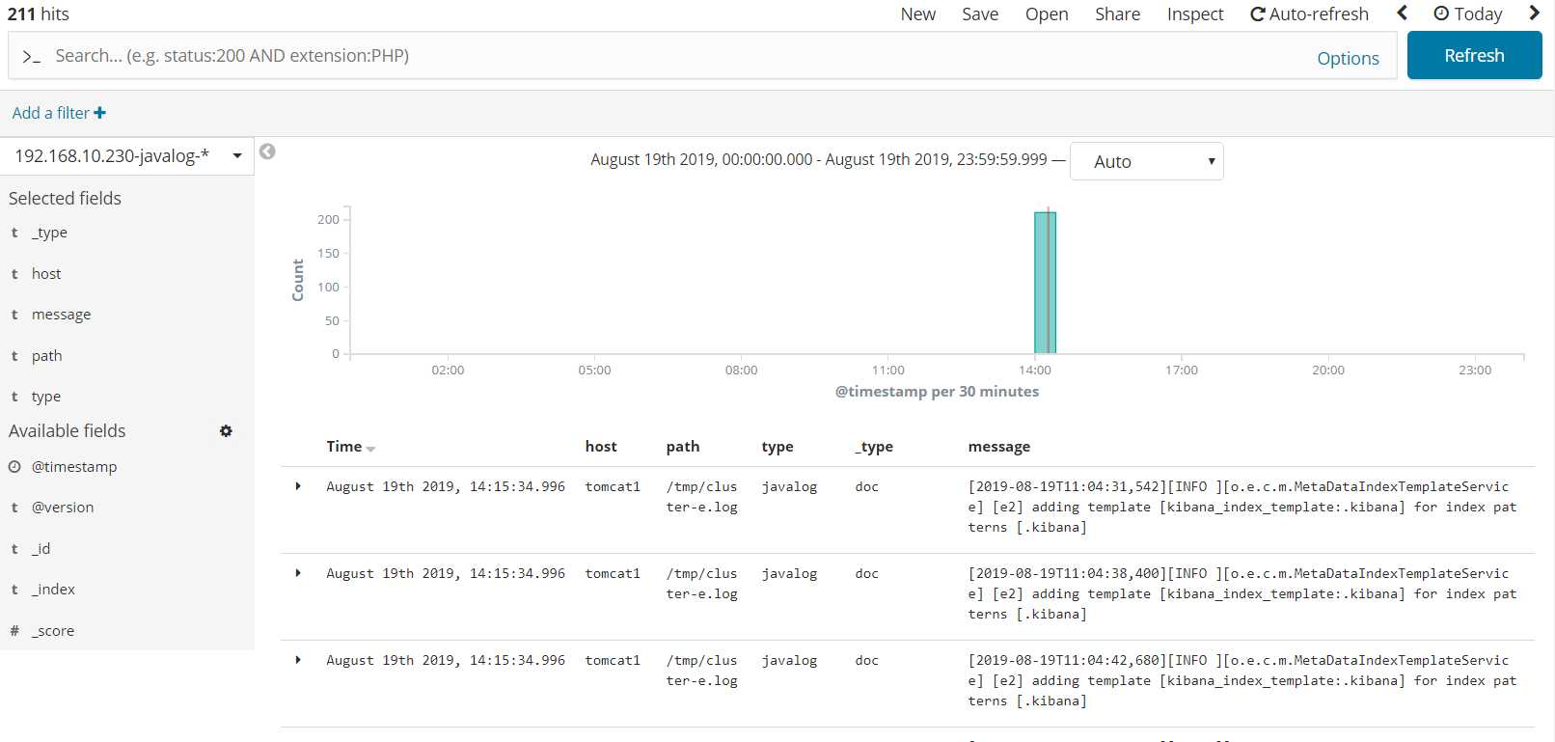Collapse the field sidebar with arrow icon
Screen dimensions: 1555x742
(x=267, y=151)
